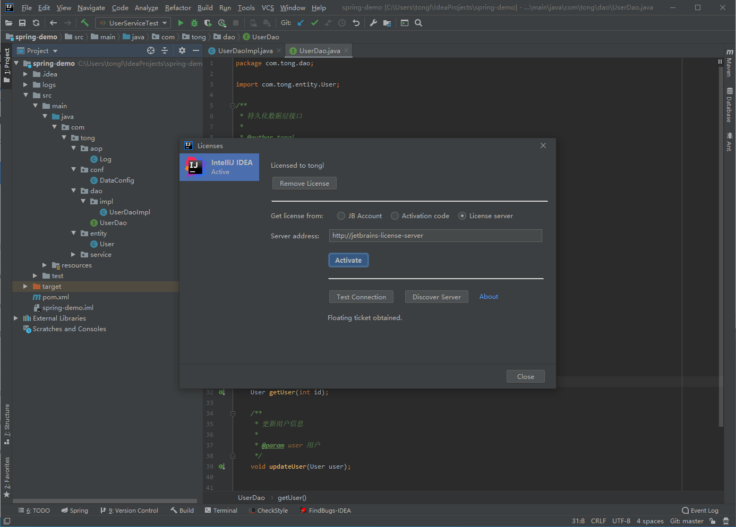Open the Navigate menu

(91, 7)
